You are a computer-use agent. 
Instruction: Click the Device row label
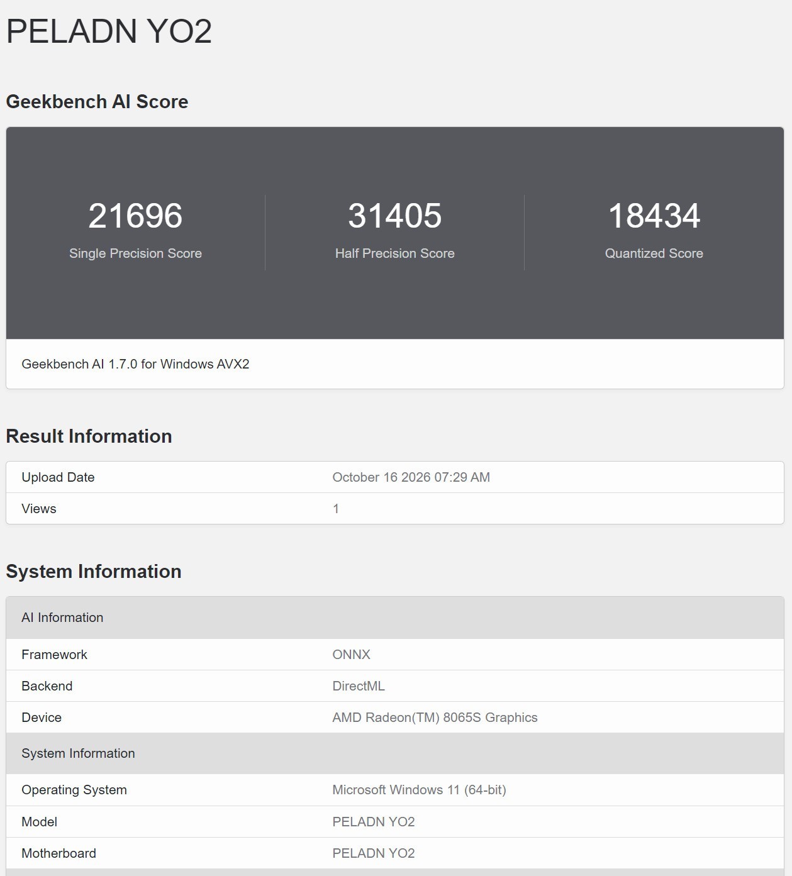(42, 718)
